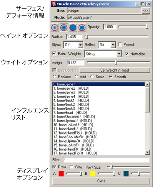Open the Stylus dropdown

point(73,45)
